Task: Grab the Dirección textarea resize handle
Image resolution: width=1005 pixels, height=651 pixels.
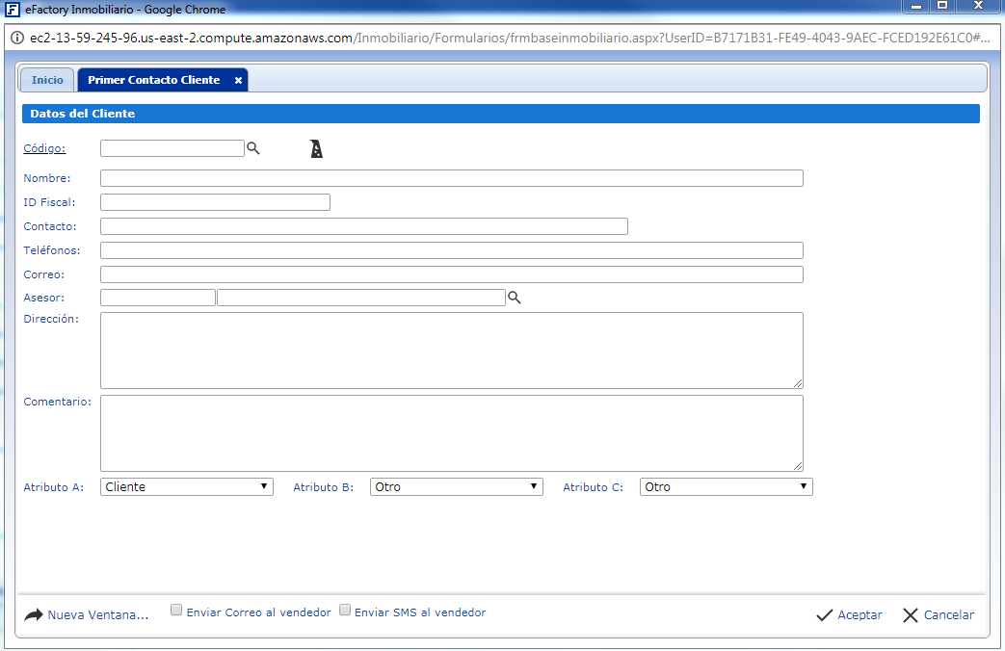Action: [797, 383]
